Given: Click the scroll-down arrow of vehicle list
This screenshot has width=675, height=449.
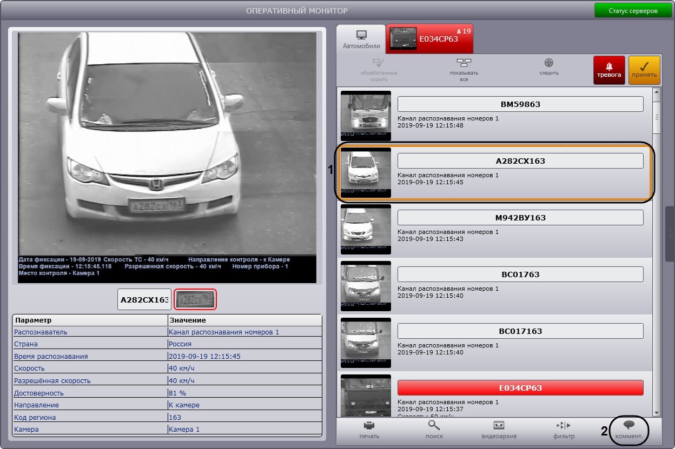Looking at the screenshot, I should coord(657,413).
